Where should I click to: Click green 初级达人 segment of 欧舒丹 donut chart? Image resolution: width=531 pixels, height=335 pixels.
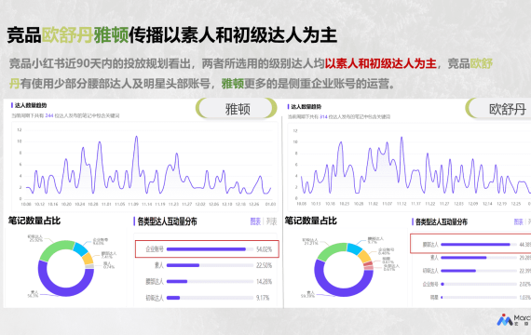(330, 250)
